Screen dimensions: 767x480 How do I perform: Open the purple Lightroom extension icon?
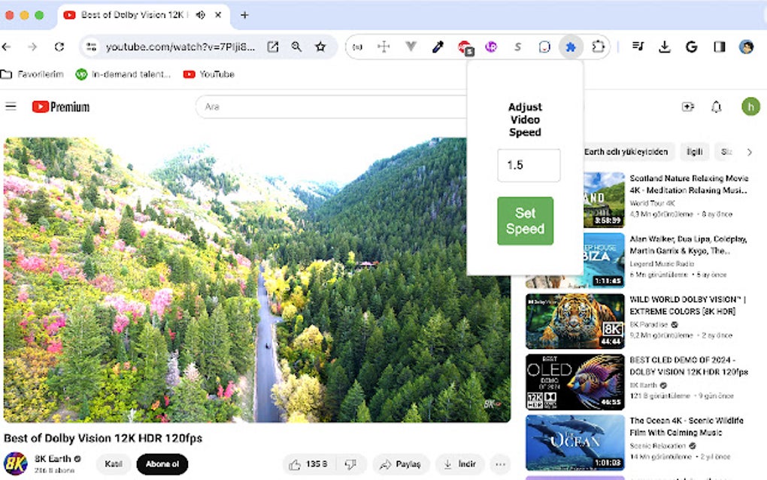coord(490,46)
